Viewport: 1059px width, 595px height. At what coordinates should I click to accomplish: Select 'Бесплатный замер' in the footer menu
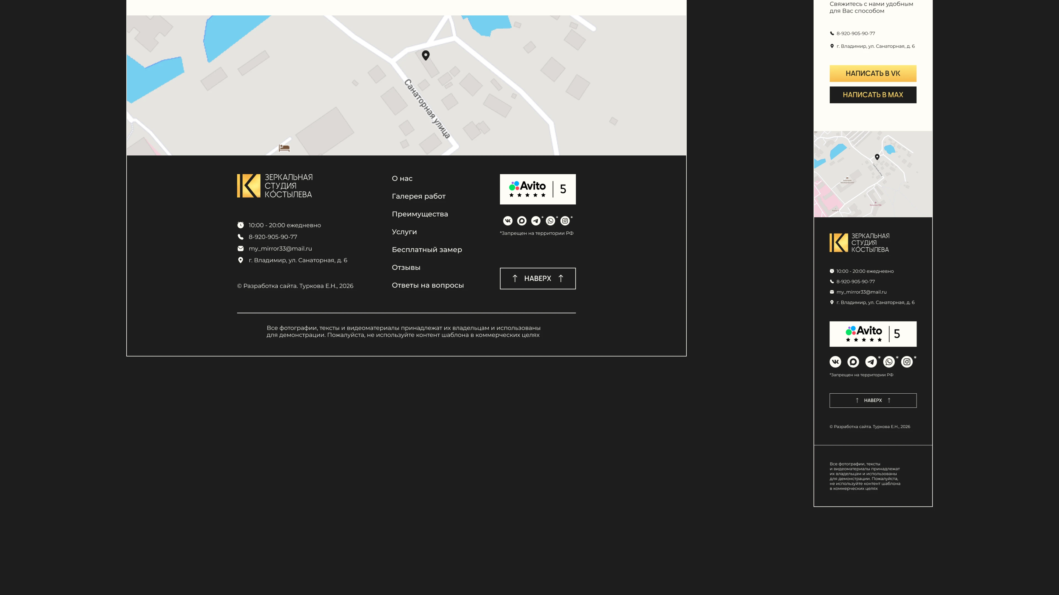pos(427,250)
